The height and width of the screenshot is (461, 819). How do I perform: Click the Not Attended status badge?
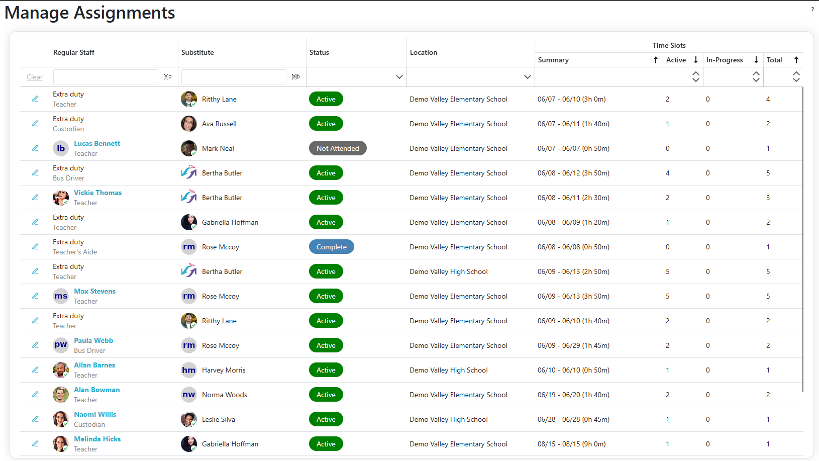click(338, 148)
